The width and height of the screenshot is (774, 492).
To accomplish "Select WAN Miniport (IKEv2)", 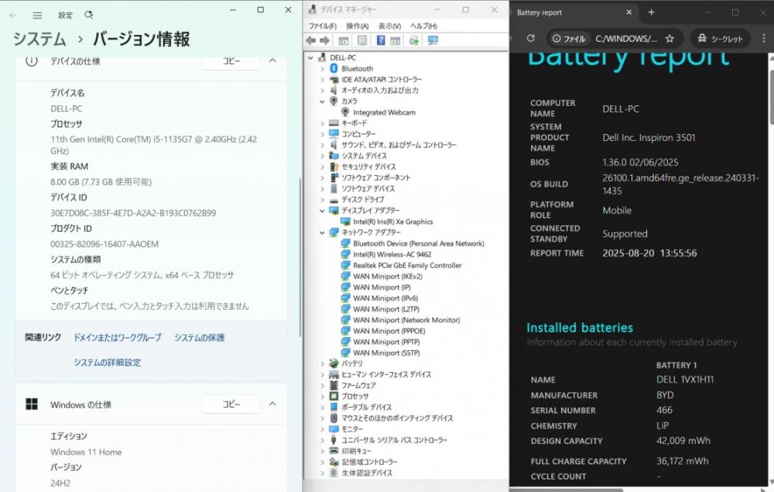I will pyautogui.click(x=388, y=276).
